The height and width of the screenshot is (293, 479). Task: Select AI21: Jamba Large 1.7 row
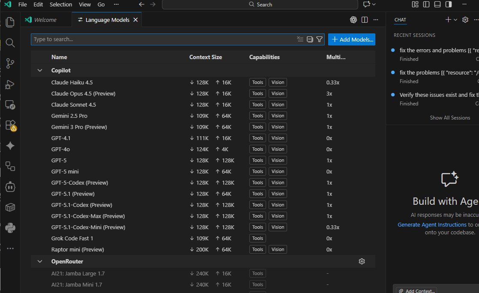coord(203,273)
